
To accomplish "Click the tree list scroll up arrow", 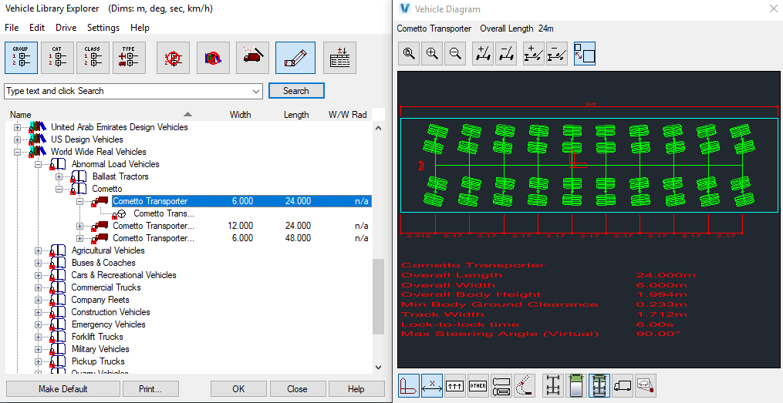I will pos(379,128).
